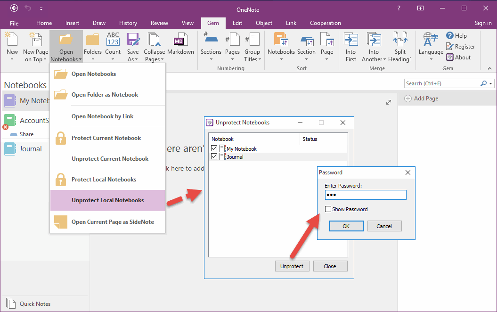497x312 pixels.
Task: Click the Register item in Gem group
Action: click(460, 47)
